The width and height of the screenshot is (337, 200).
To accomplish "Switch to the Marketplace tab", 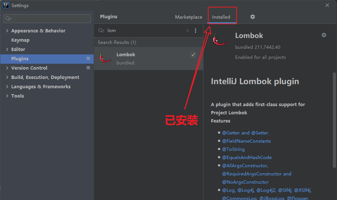I will click(188, 17).
